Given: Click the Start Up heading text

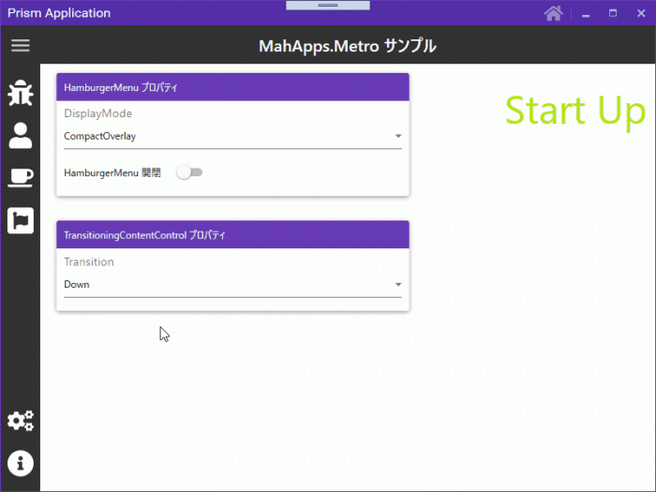Looking at the screenshot, I should tap(575, 111).
